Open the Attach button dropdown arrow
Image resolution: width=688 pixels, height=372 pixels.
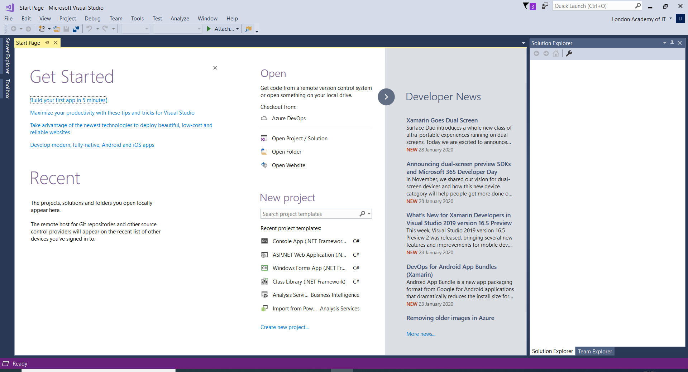click(237, 29)
